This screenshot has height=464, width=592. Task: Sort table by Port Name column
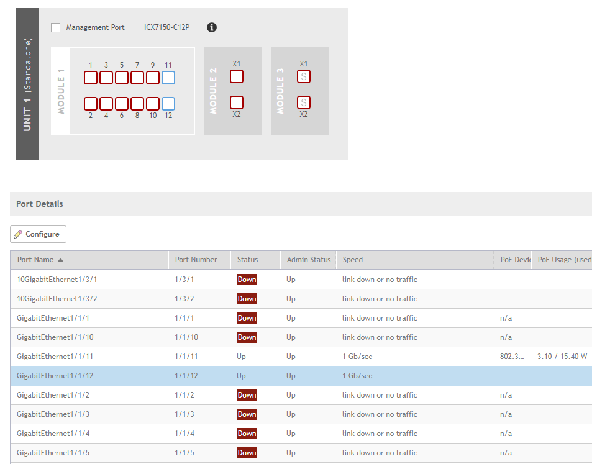40,260
